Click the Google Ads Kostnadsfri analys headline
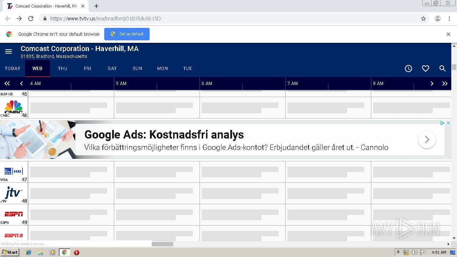The height and width of the screenshot is (257, 457). tap(164, 135)
